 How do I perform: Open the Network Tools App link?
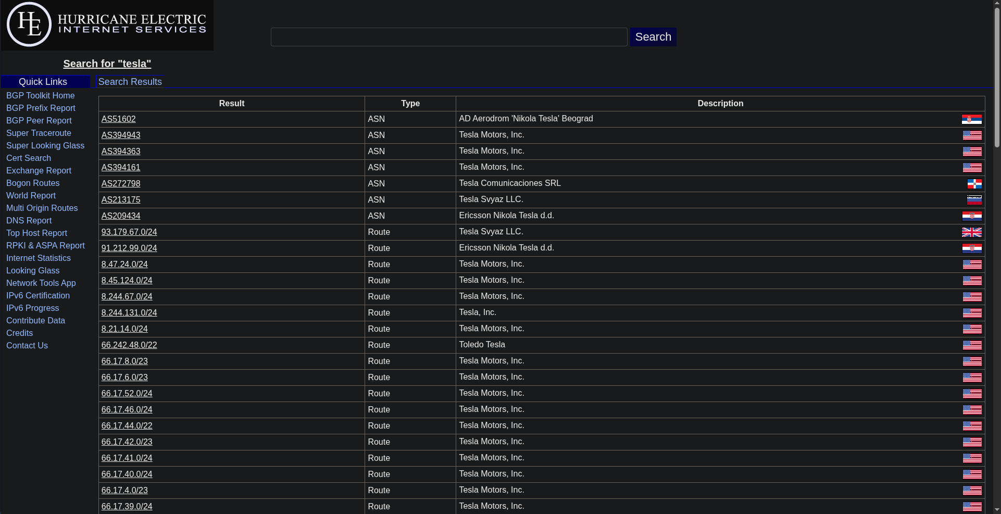pyautogui.click(x=41, y=283)
